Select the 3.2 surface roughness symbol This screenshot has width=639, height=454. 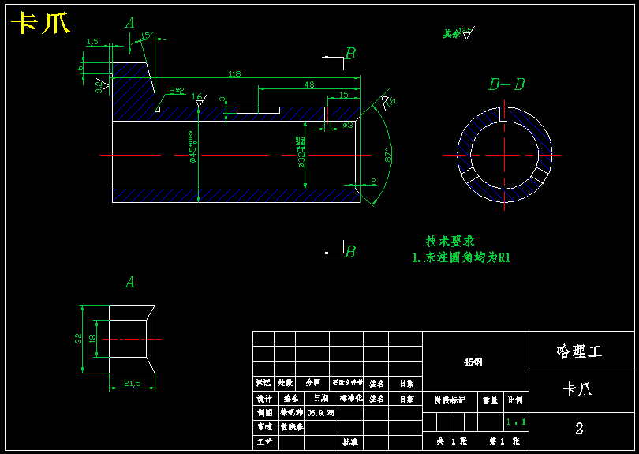[x=102, y=86]
